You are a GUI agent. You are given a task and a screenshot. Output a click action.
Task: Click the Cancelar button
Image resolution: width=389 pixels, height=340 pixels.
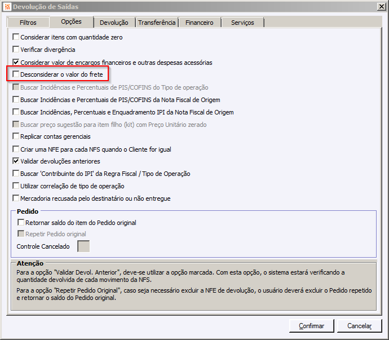(359, 326)
